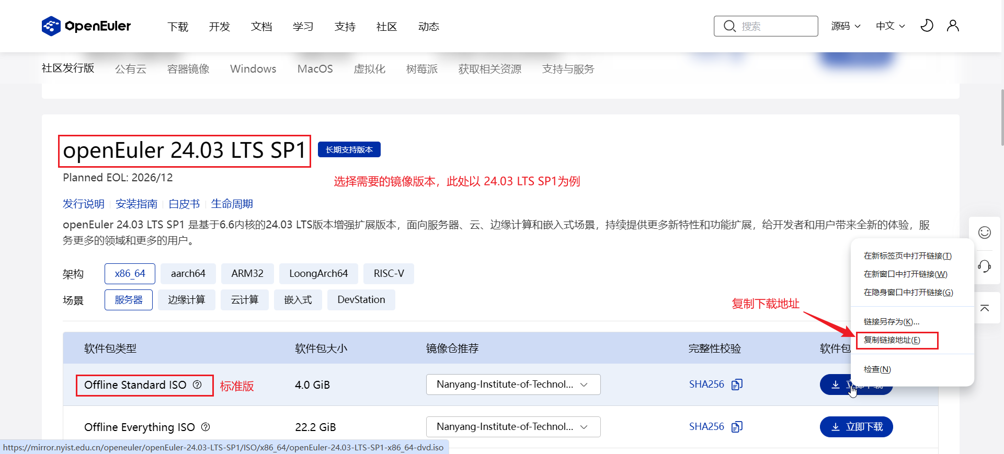Open the 开发 nav menu
The height and width of the screenshot is (454, 1004).
pos(220,27)
